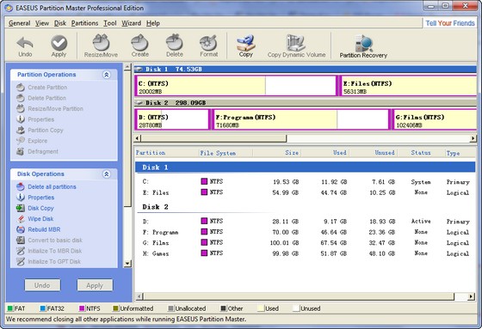Click disk map horizontal scrollbar right arrow
This screenshot has width=482, height=329.
473,138
